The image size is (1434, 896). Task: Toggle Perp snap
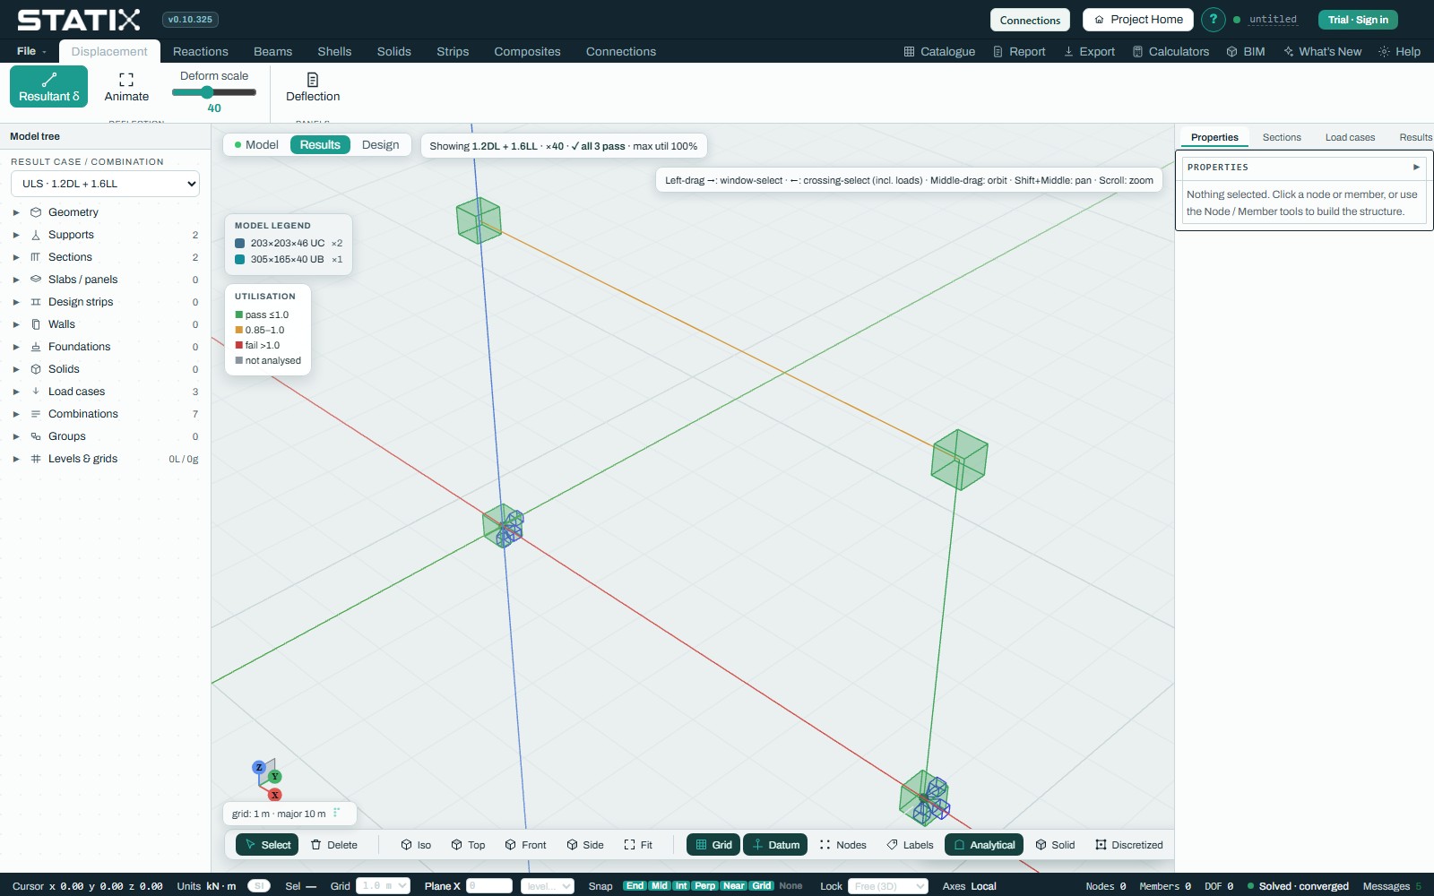704,886
